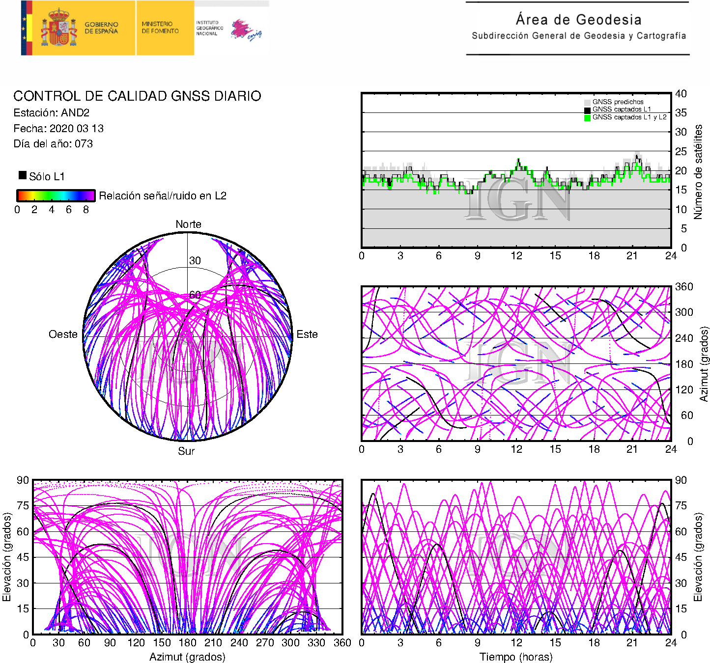Click the Instituto Geográfico Nacional logo text
The width and height of the screenshot is (710, 663).
point(209,28)
